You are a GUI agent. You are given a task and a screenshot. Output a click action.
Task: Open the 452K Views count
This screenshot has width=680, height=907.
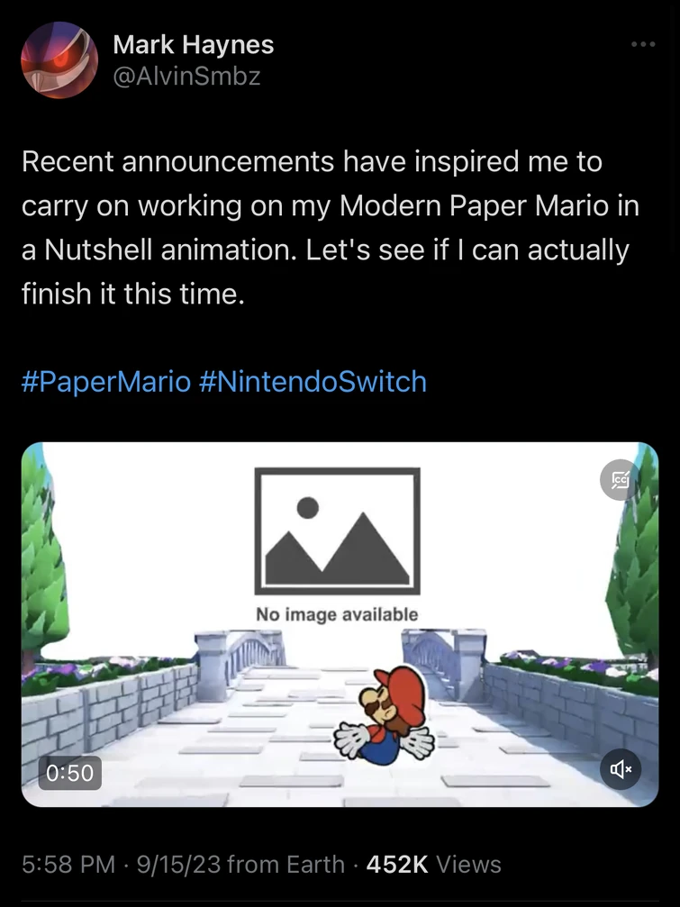pos(436,865)
